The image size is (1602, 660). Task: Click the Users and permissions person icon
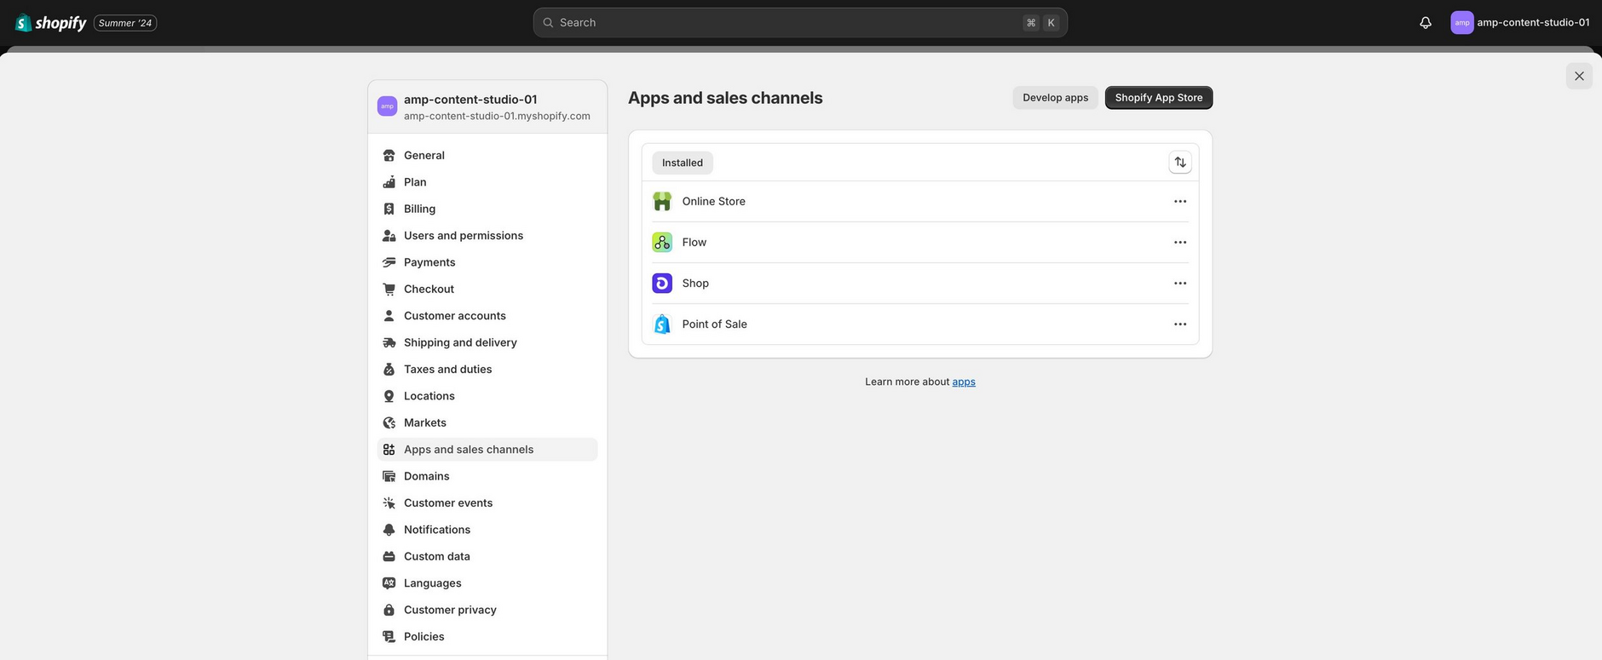click(x=389, y=236)
